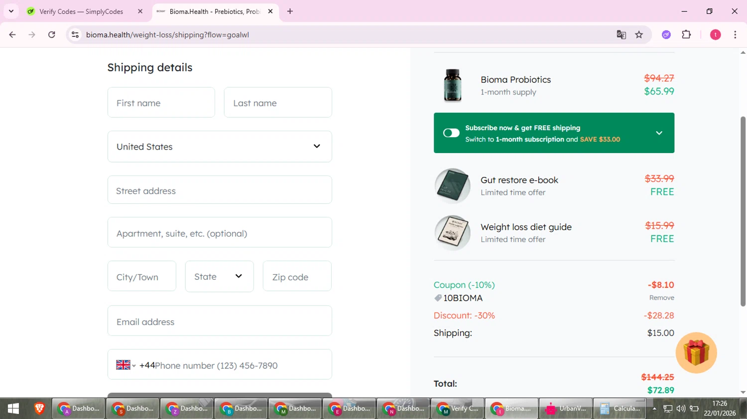Toggle the Subscribe now free shipping switch
747x419 pixels.
(451, 133)
